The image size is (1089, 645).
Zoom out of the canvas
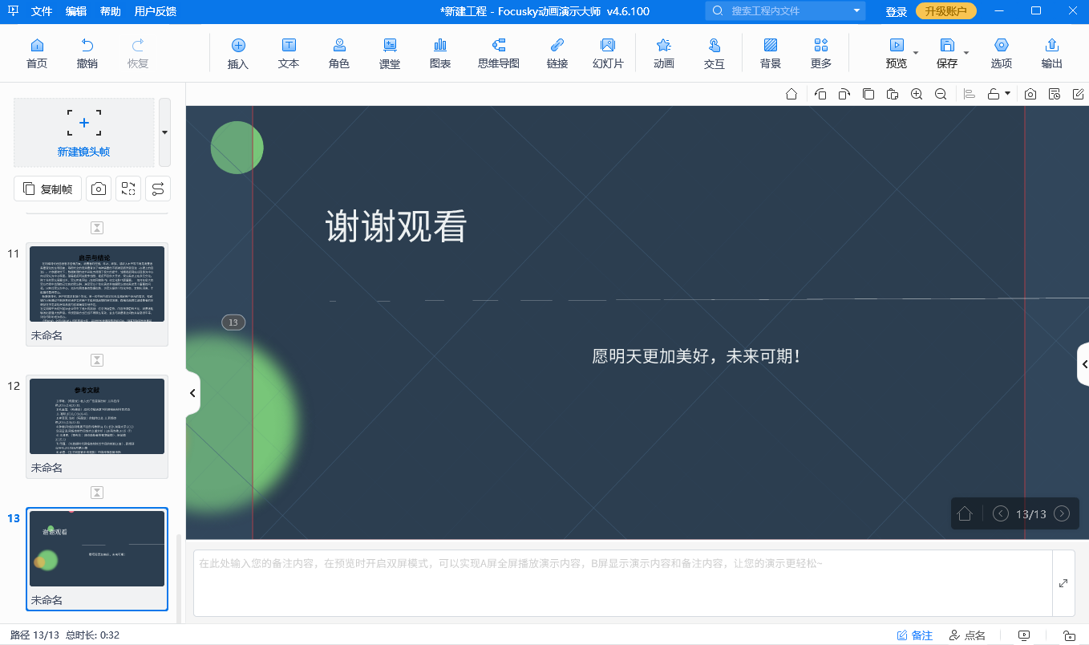coord(941,94)
